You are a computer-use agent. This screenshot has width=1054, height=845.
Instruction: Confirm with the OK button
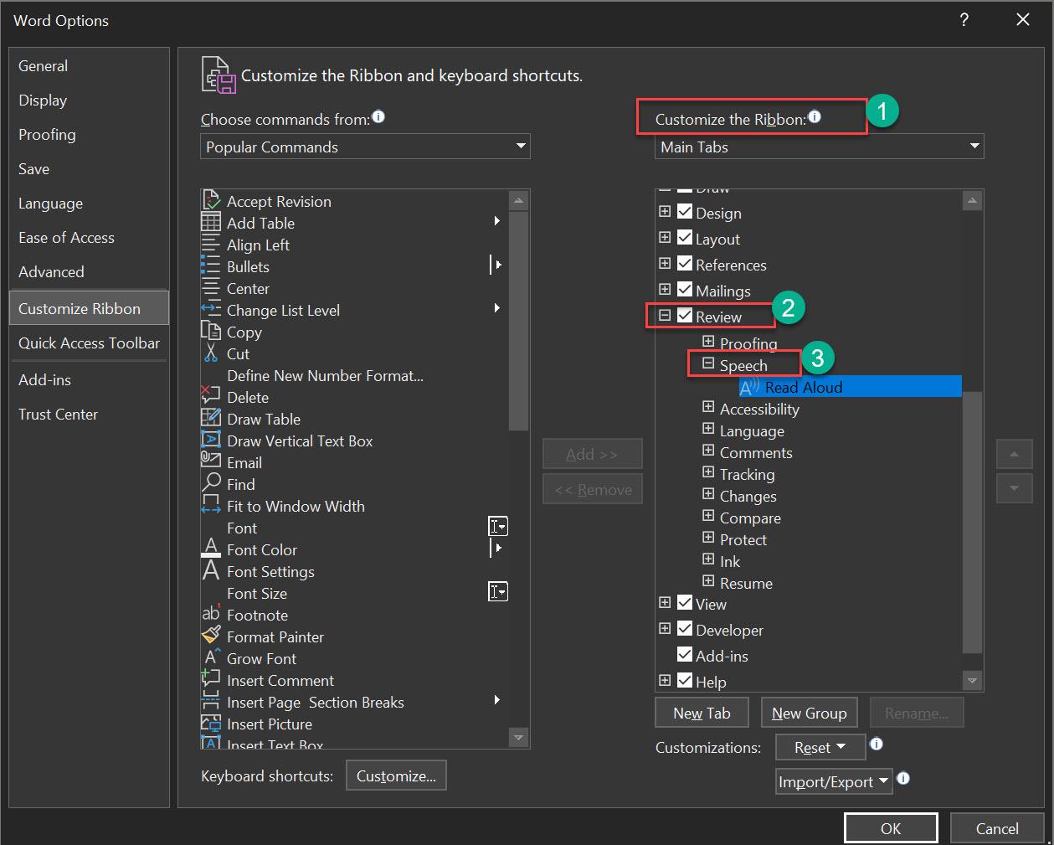tap(891, 828)
